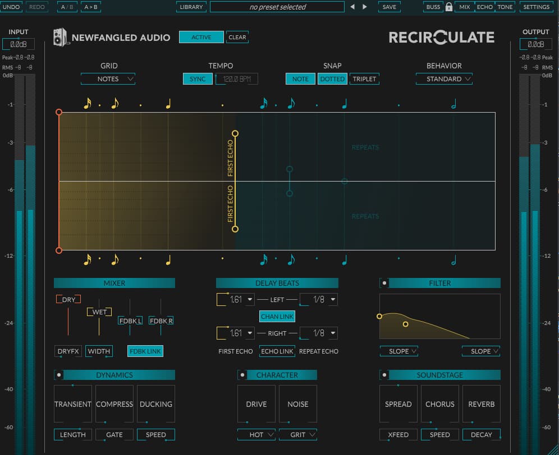
Task: Toggle the lock icon beside BUSS
Action: point(449,7)
